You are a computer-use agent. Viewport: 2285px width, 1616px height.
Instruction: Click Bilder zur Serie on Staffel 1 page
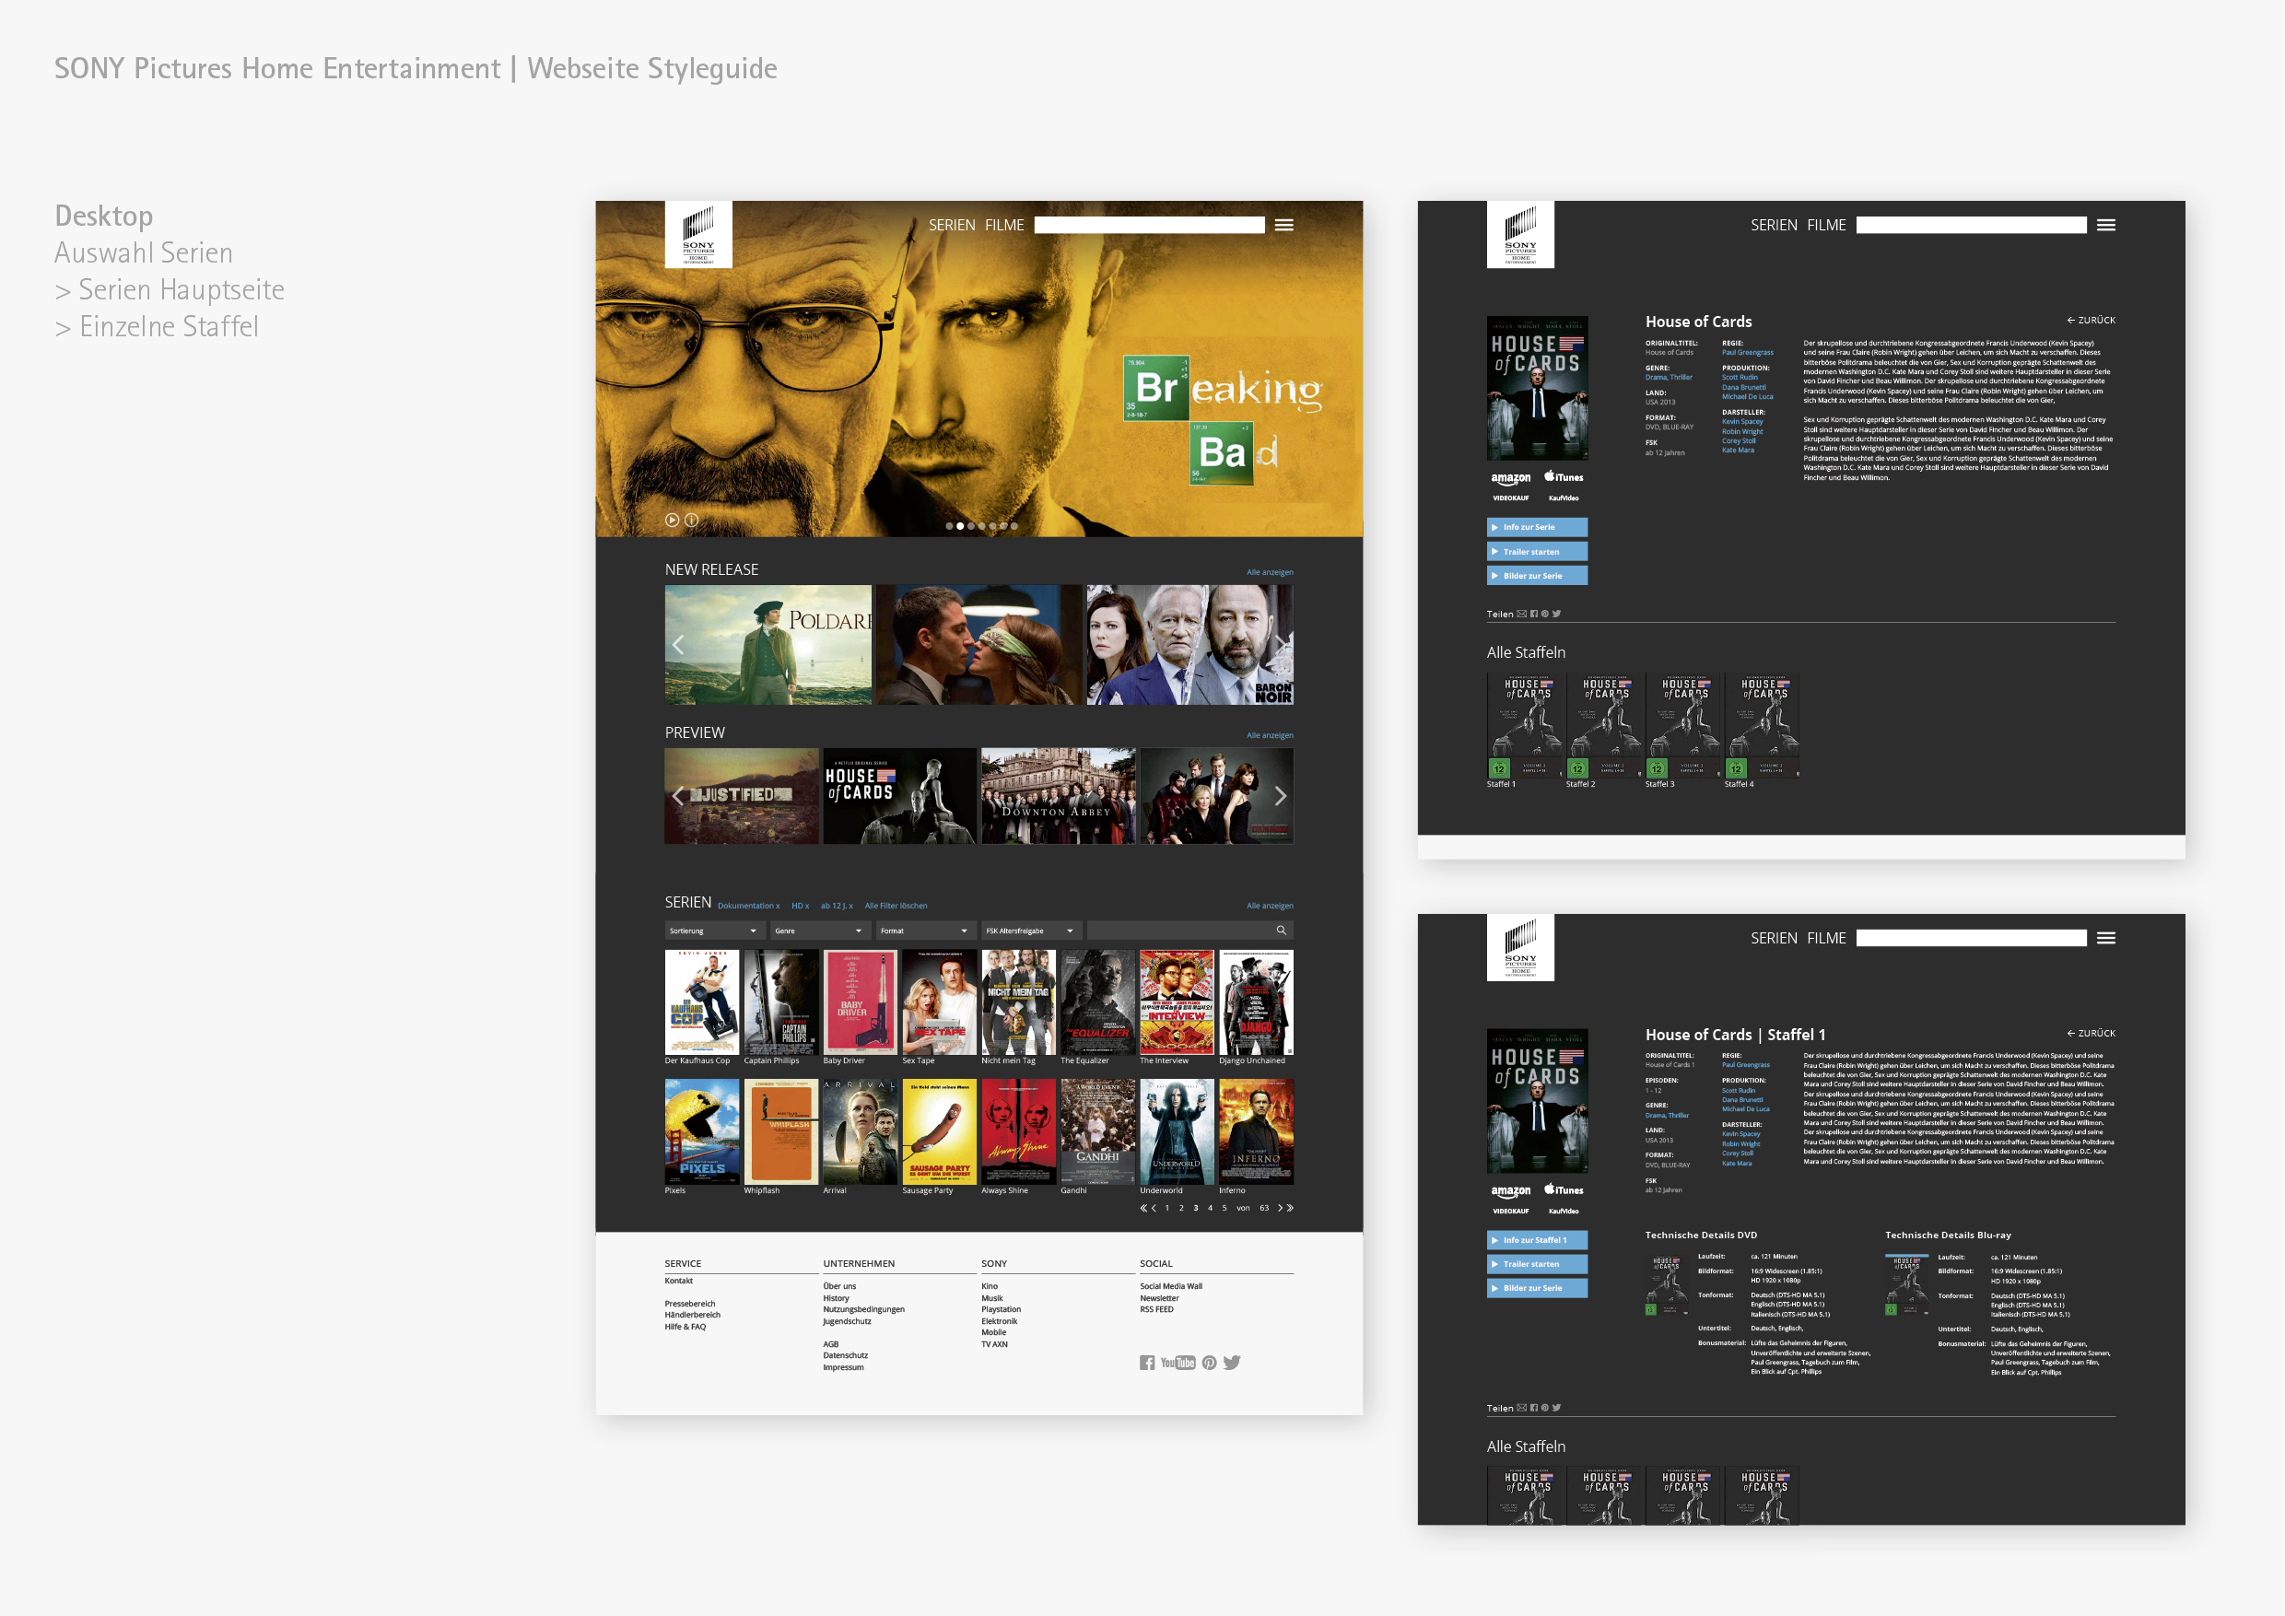pos(1537,1288)
